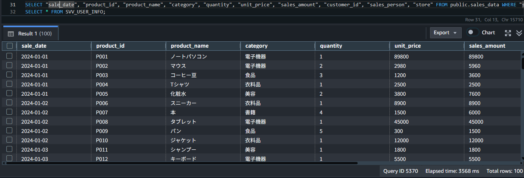Sort by the unit_price column header
The width and height of the screenshot is (524, 178).
427,46
